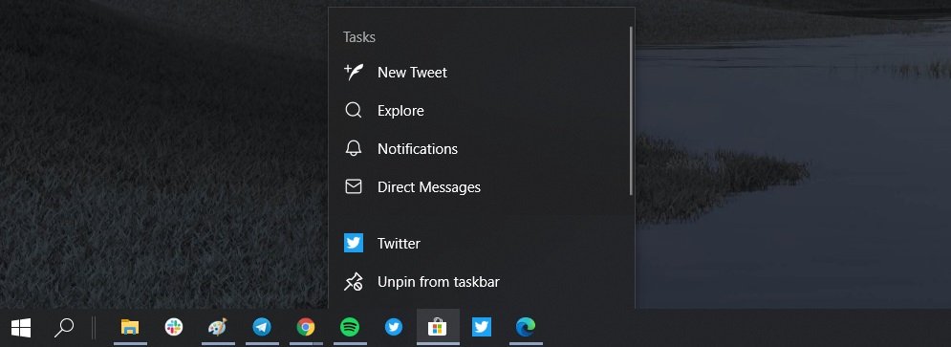
Task: Open Spotify from the taskbar
Action: [350, 328]
